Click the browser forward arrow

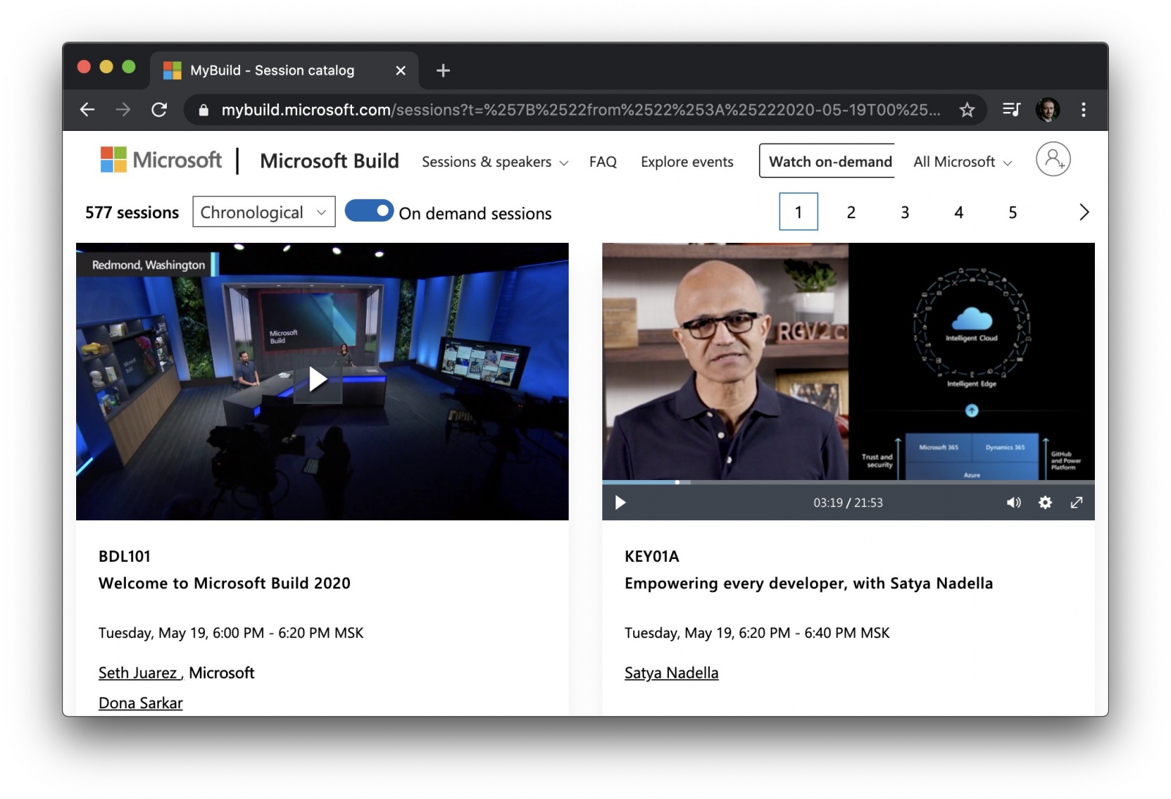(x=123, y=110)
